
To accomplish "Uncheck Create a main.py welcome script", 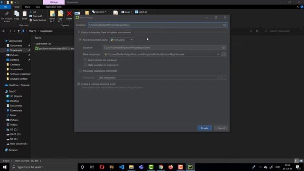I will point(79,84).
